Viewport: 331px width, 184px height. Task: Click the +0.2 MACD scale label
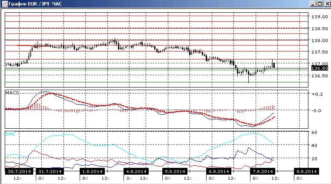pos(317,94)
